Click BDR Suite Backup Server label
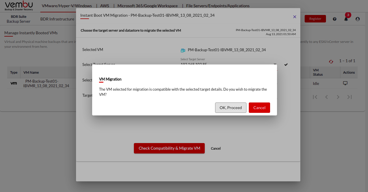The height and width of the screenshot is (192, 368). coord(19,19)
